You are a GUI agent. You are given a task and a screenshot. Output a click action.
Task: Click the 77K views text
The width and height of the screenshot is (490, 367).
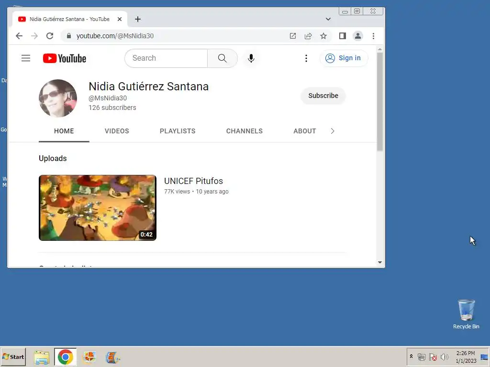tap(177, 192)
